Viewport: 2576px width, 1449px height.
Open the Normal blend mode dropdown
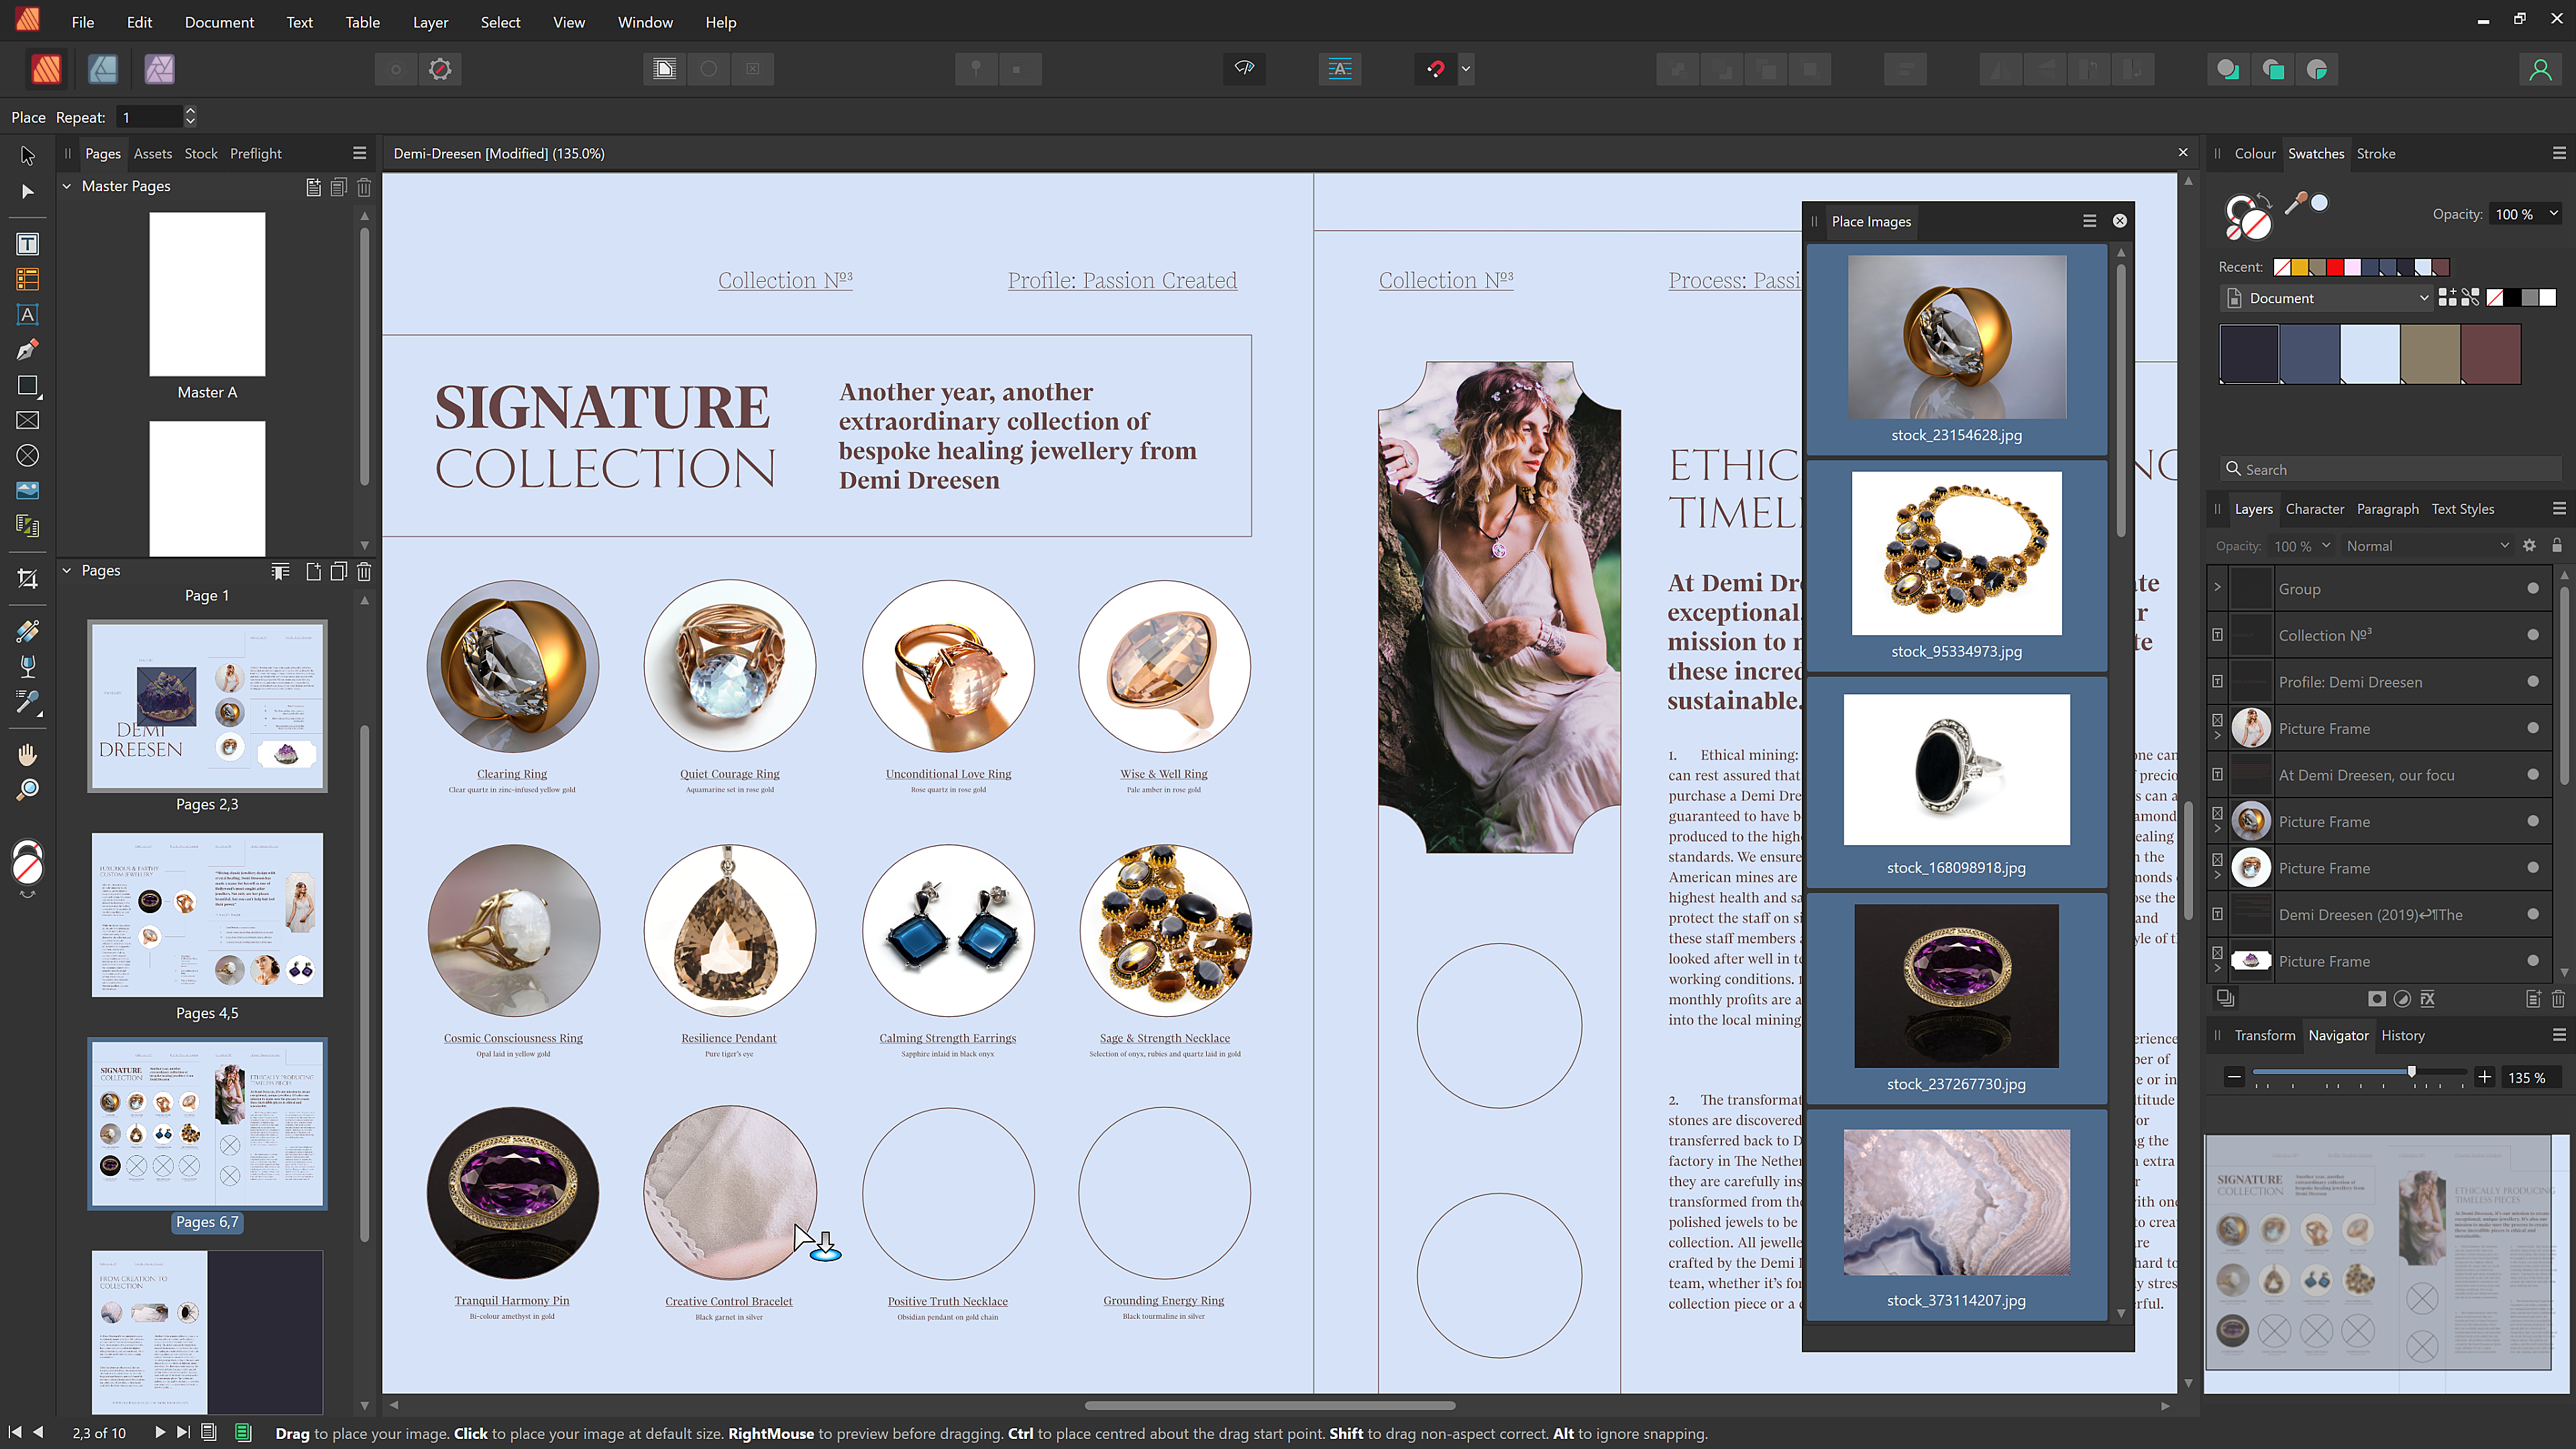[x=2426, y=546]
